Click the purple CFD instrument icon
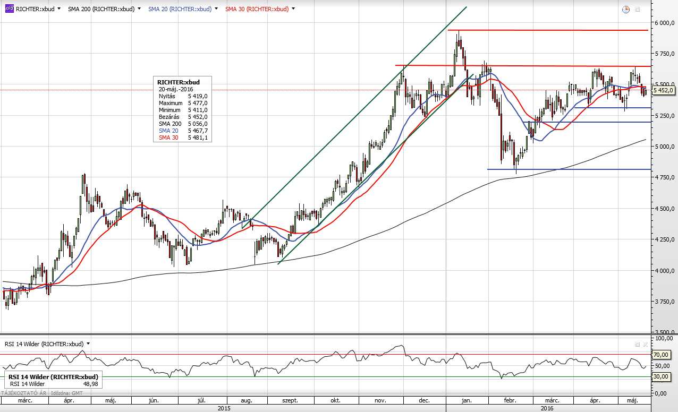 pos(9,9)
